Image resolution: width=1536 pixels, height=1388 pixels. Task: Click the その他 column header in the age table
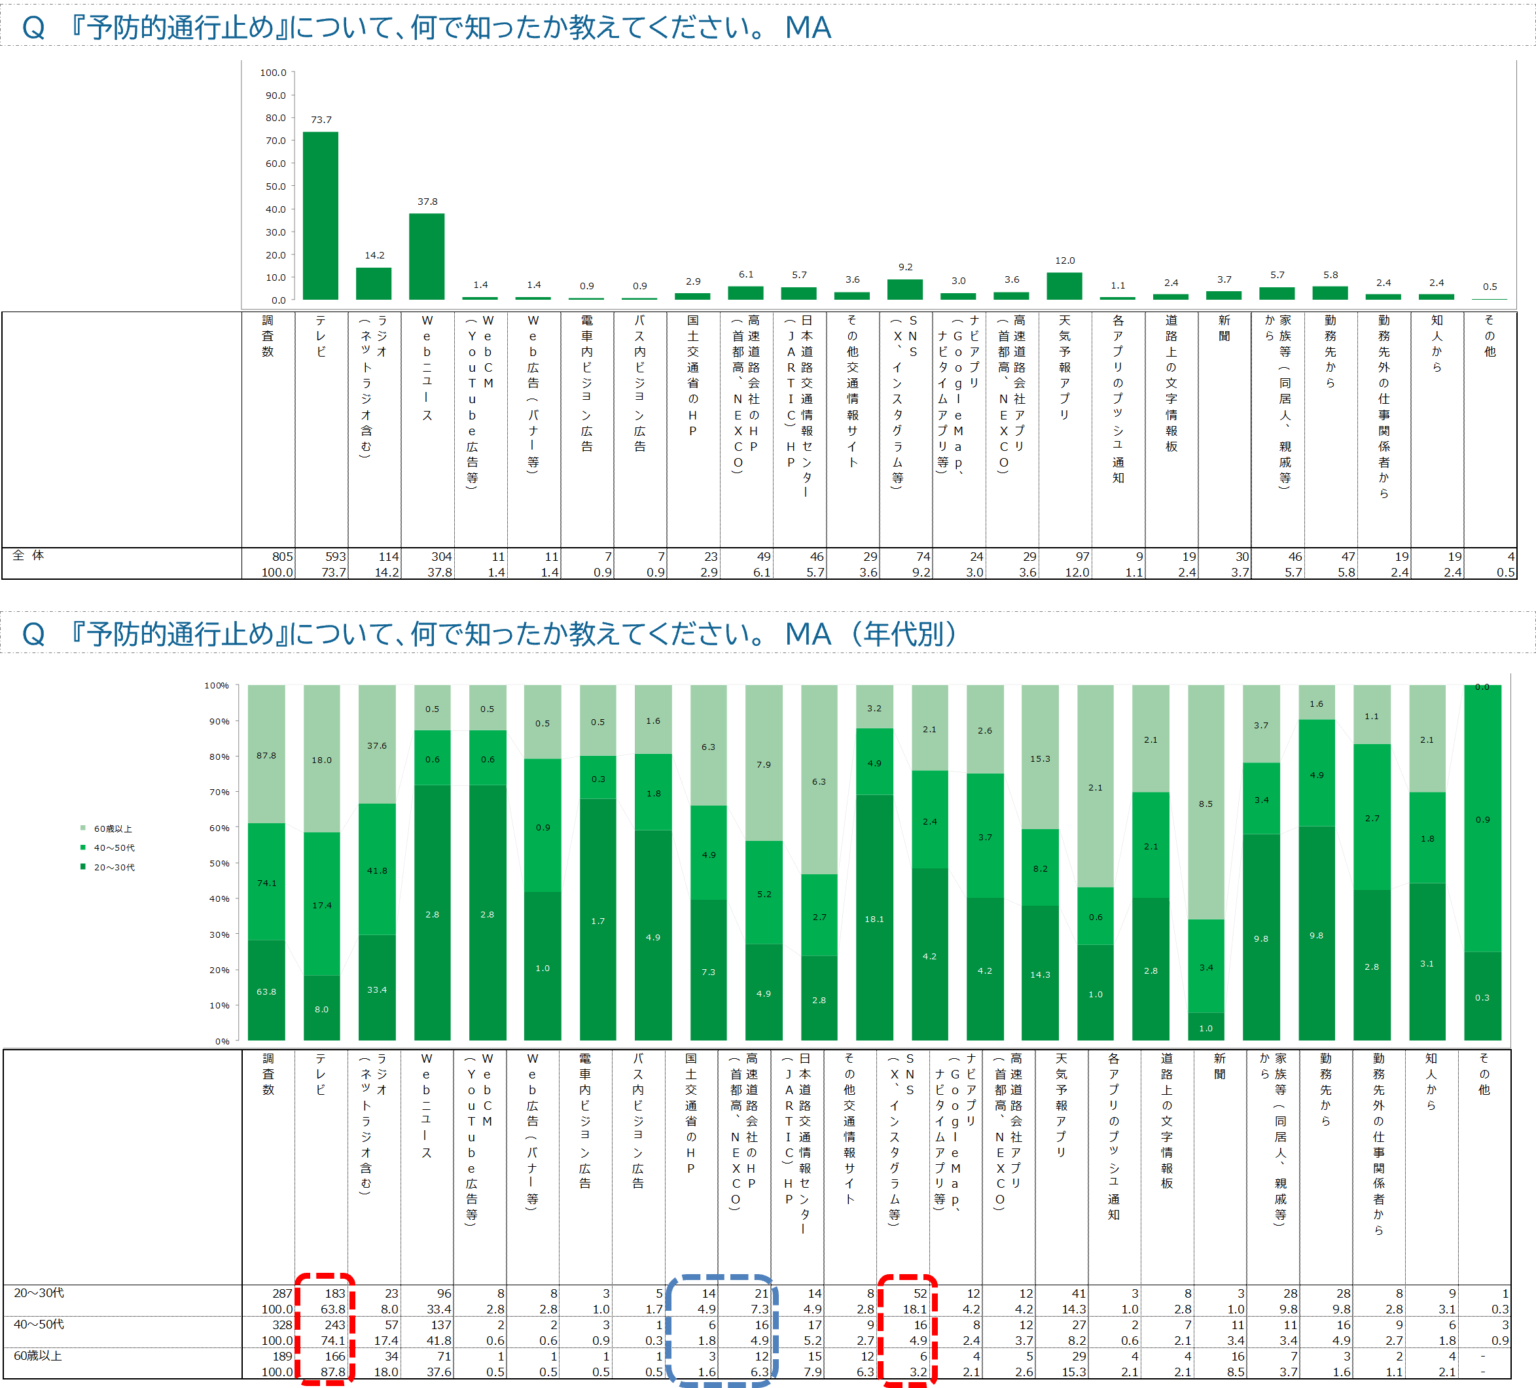tap(1484, 1073)
